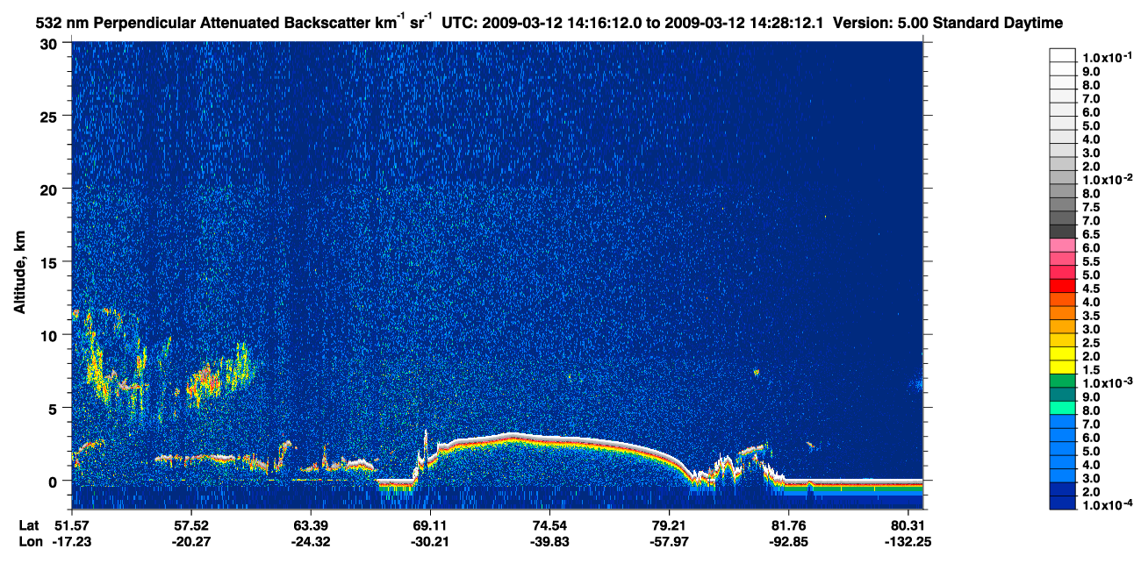Click latitude value 63.39

[x=310, y=524]
